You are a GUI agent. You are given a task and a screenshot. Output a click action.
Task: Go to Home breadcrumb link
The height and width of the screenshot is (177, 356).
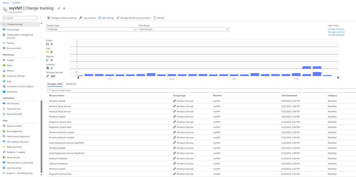coord(6,2)
